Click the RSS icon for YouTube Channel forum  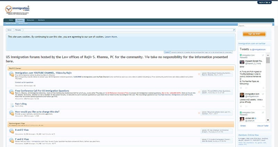(x=199, y=74)
